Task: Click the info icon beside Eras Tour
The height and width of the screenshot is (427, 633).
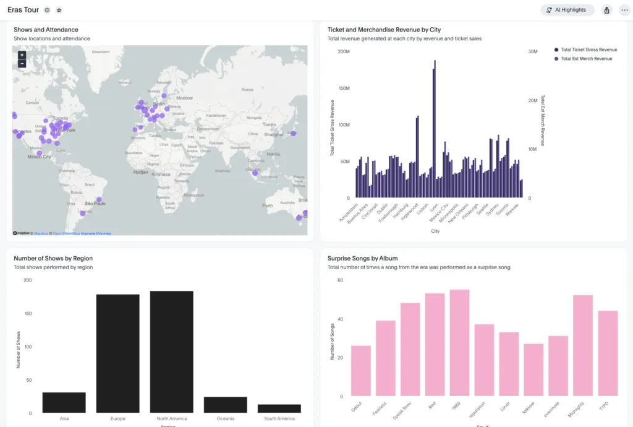Action: point(48,11)
